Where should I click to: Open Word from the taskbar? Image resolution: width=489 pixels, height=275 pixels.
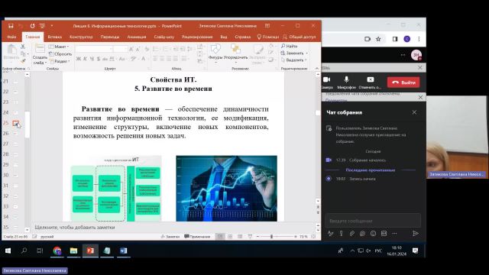point(123,251)
